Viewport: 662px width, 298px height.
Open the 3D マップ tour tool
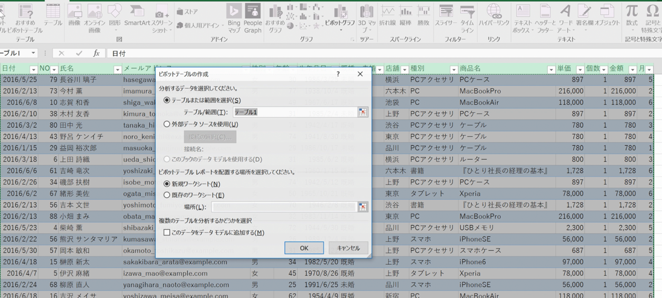pyautogui.click(x=367, y=19)
